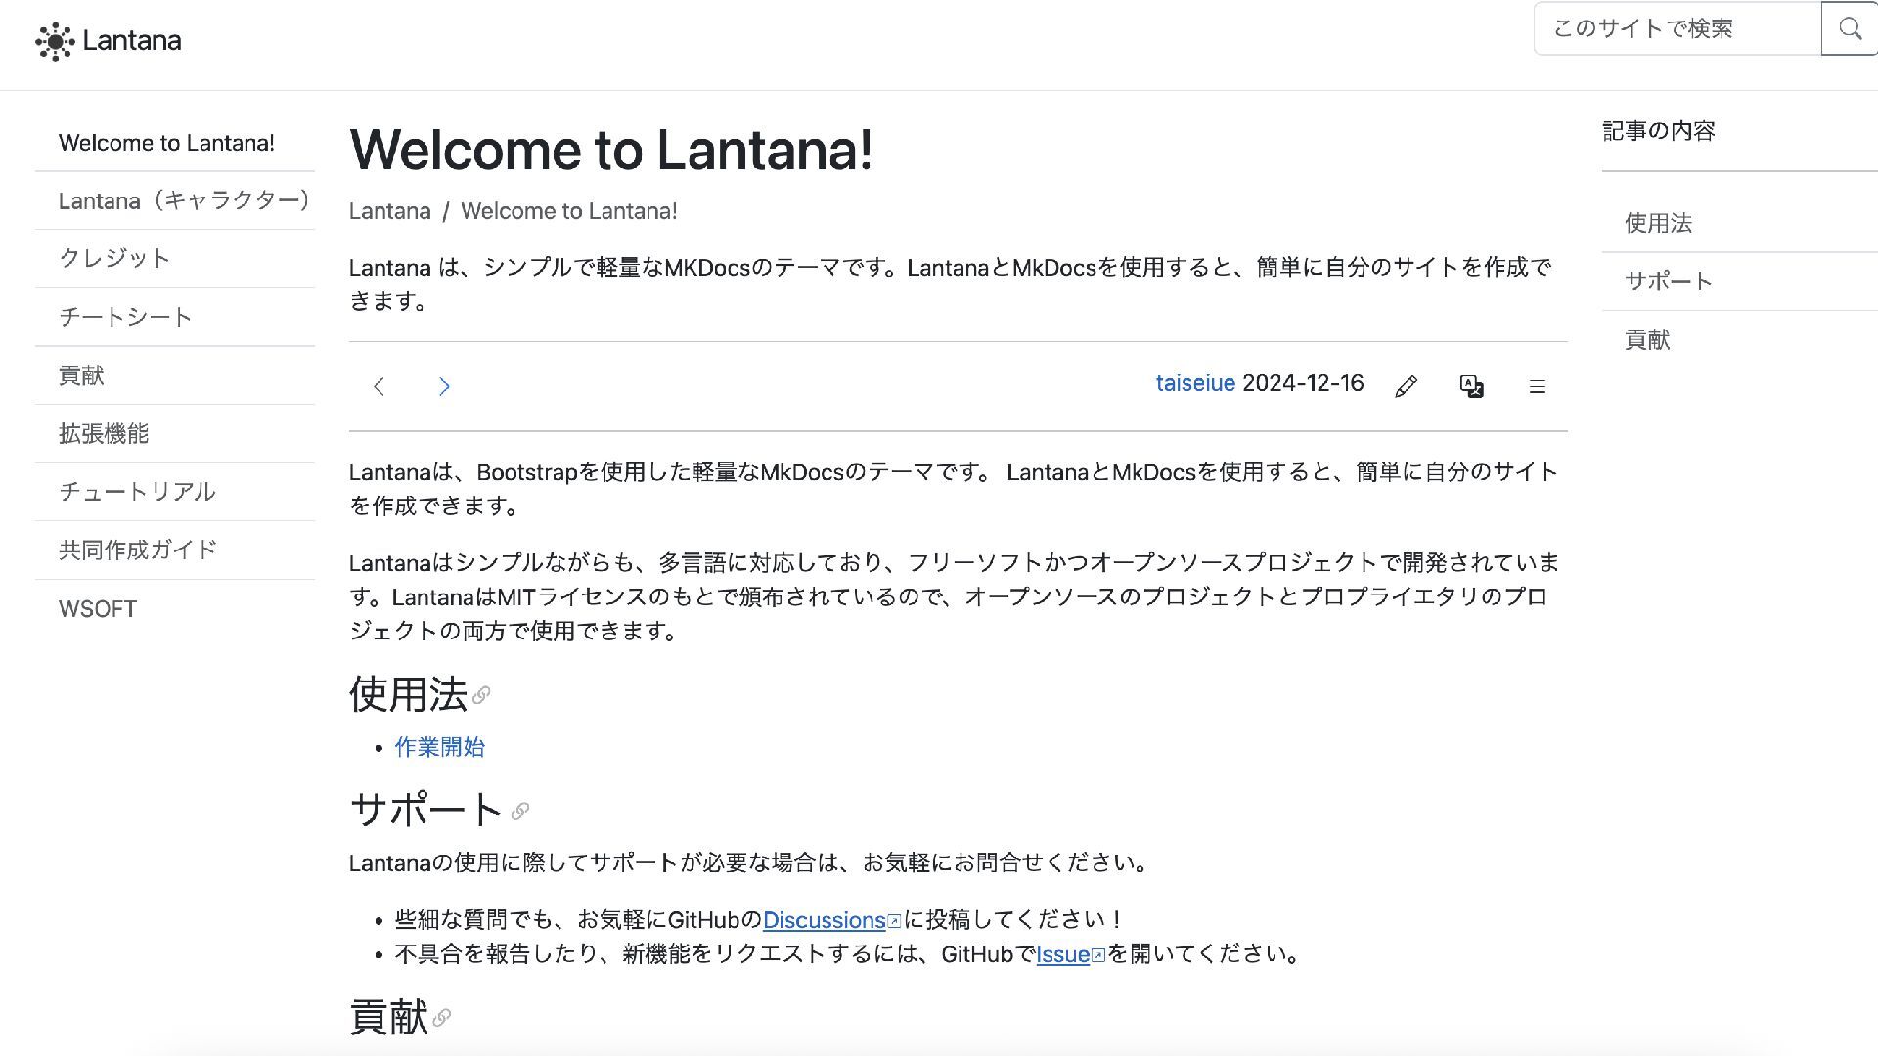Open the GitHub Discussions link
Screen dimensions: 1878x1056
coord(824,920)
